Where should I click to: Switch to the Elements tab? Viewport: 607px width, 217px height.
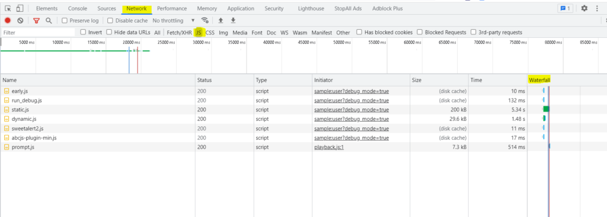47,8
